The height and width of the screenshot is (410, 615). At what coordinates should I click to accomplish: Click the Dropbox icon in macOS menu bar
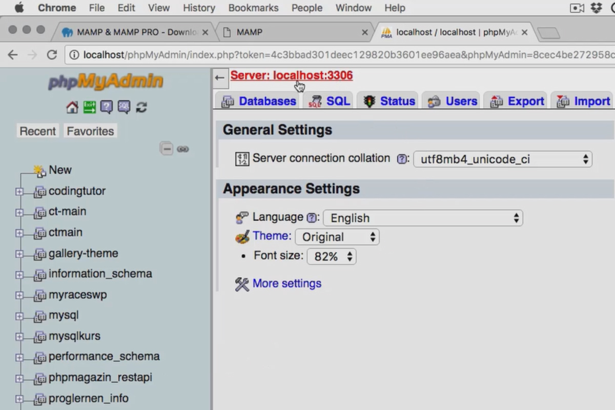coord(596,8)
